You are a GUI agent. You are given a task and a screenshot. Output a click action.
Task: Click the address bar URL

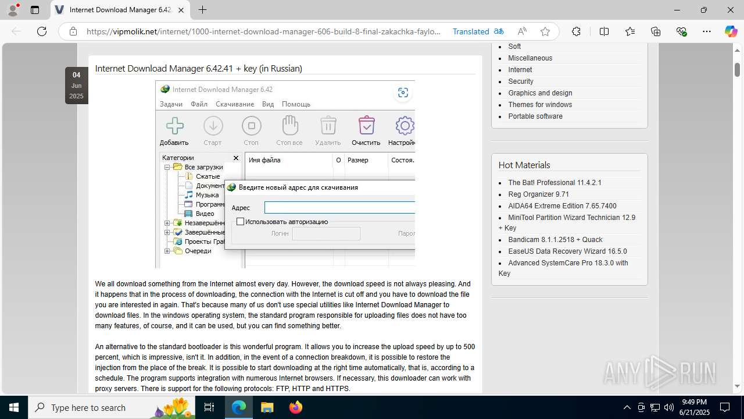click(264, 31)
